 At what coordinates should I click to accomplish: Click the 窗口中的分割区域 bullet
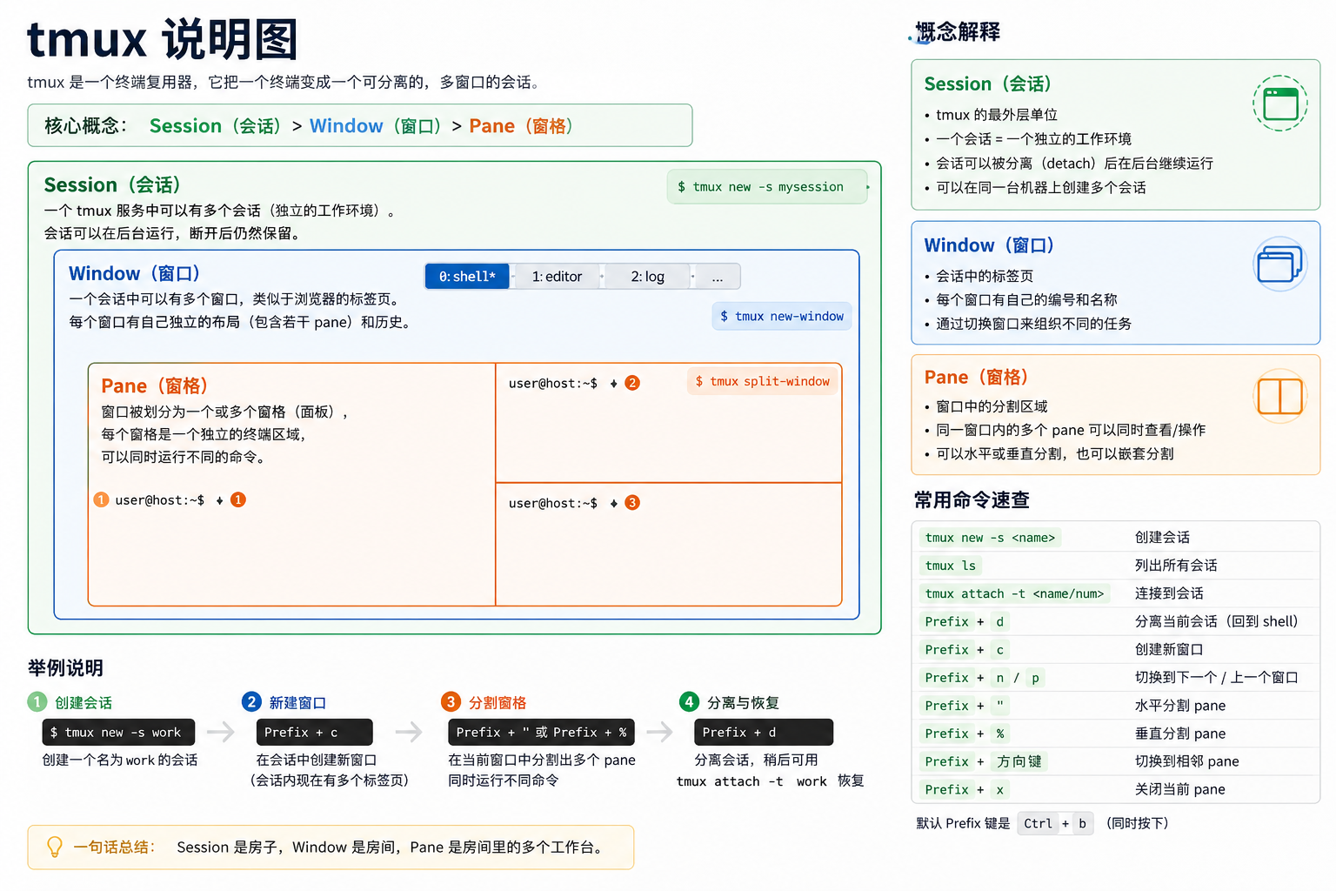click(x=992, y=406)
